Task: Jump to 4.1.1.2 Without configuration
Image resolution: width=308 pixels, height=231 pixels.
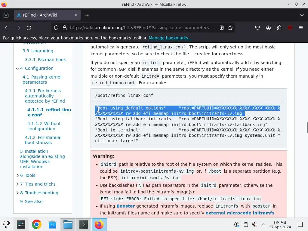Action: (44, 126)
